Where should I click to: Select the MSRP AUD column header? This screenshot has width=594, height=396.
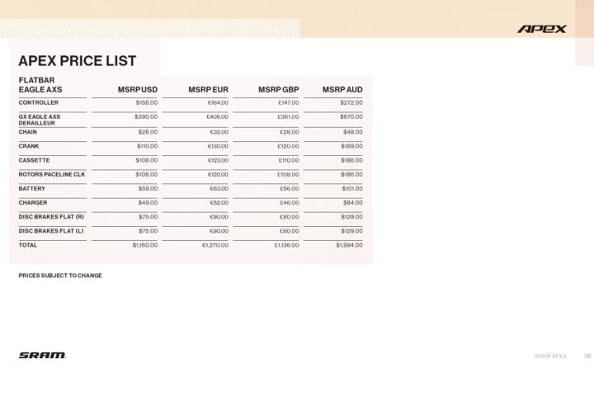[342, 89]
